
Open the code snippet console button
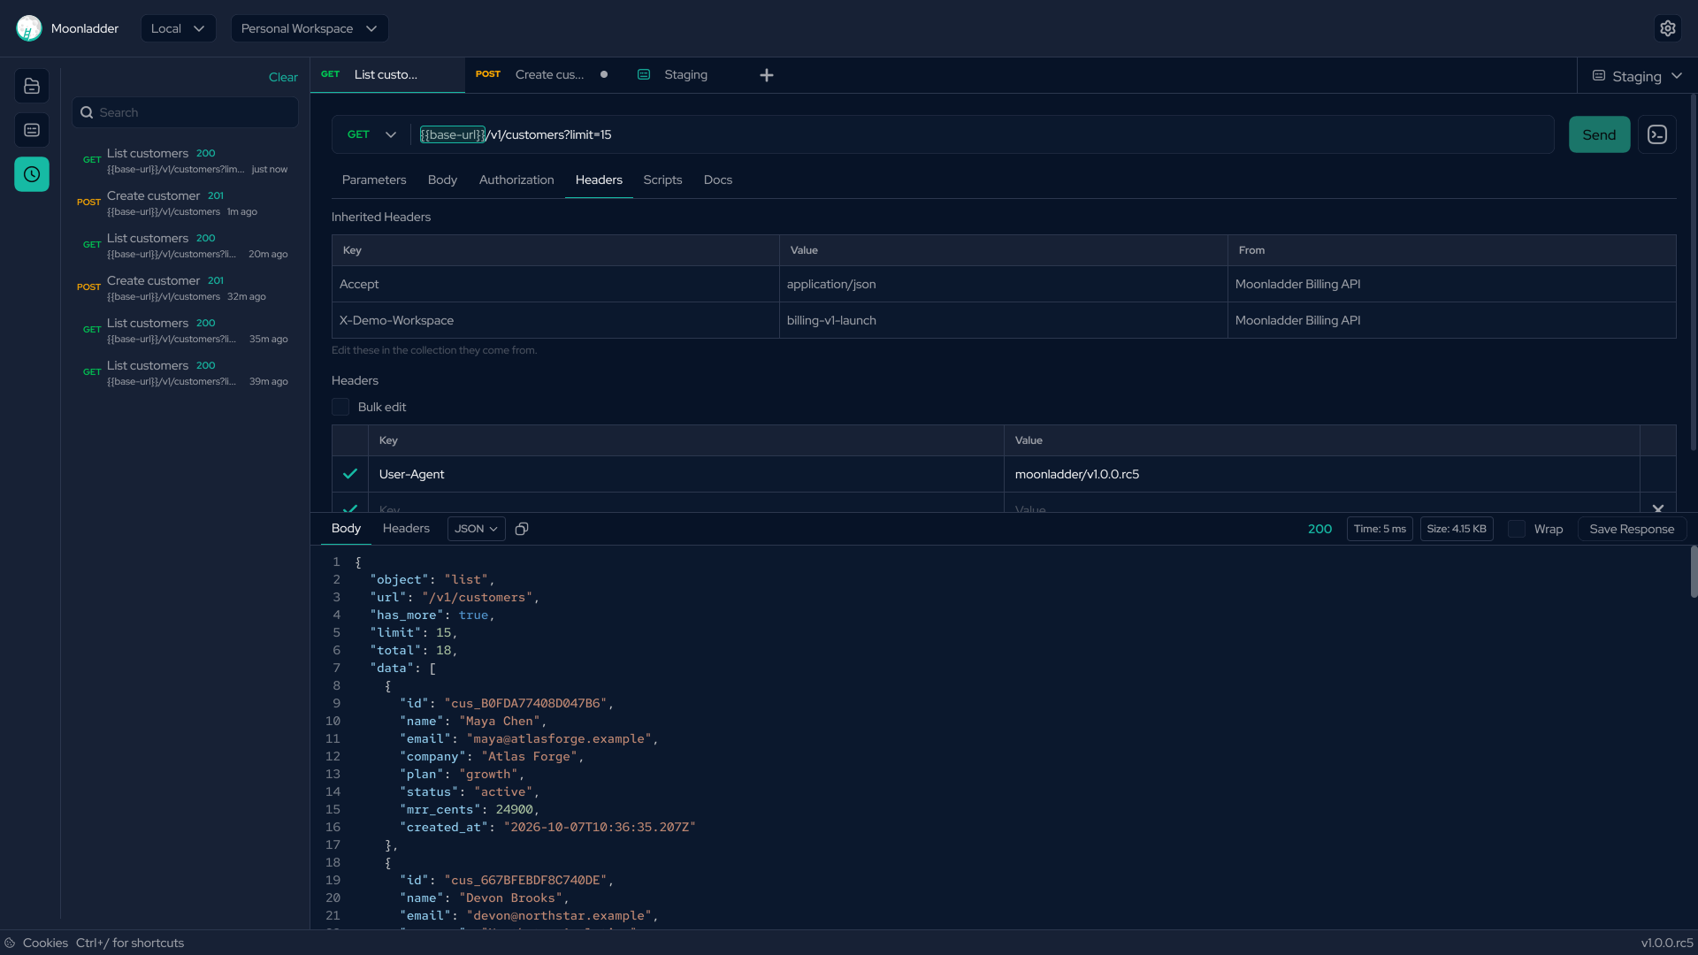point(1657,134)
